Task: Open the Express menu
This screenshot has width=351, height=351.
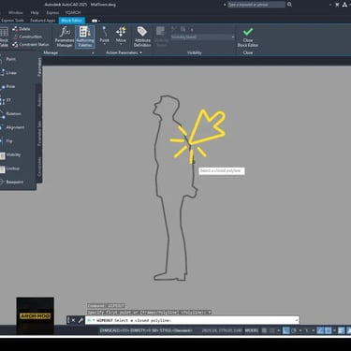Action: 52,13
